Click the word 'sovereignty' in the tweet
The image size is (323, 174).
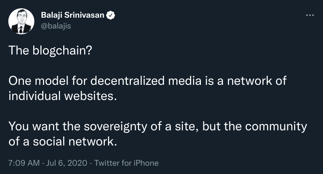tap(115, 127)
